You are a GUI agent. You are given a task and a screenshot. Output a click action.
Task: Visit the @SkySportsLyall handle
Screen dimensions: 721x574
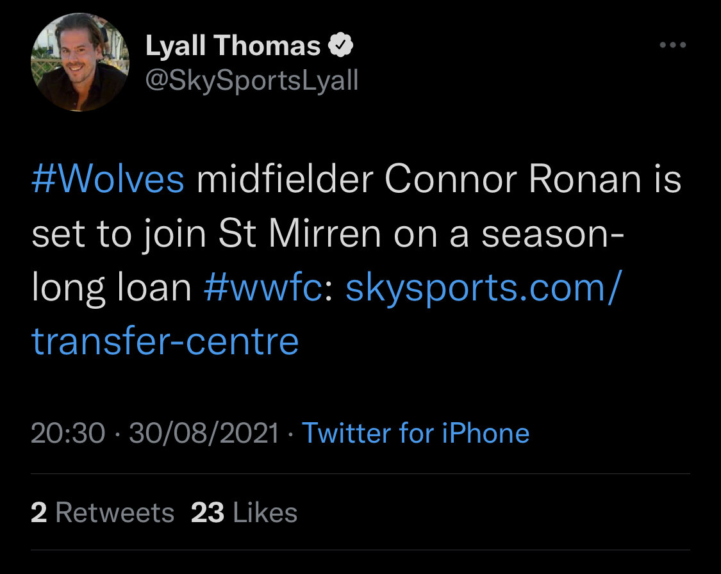coord(251,81)
